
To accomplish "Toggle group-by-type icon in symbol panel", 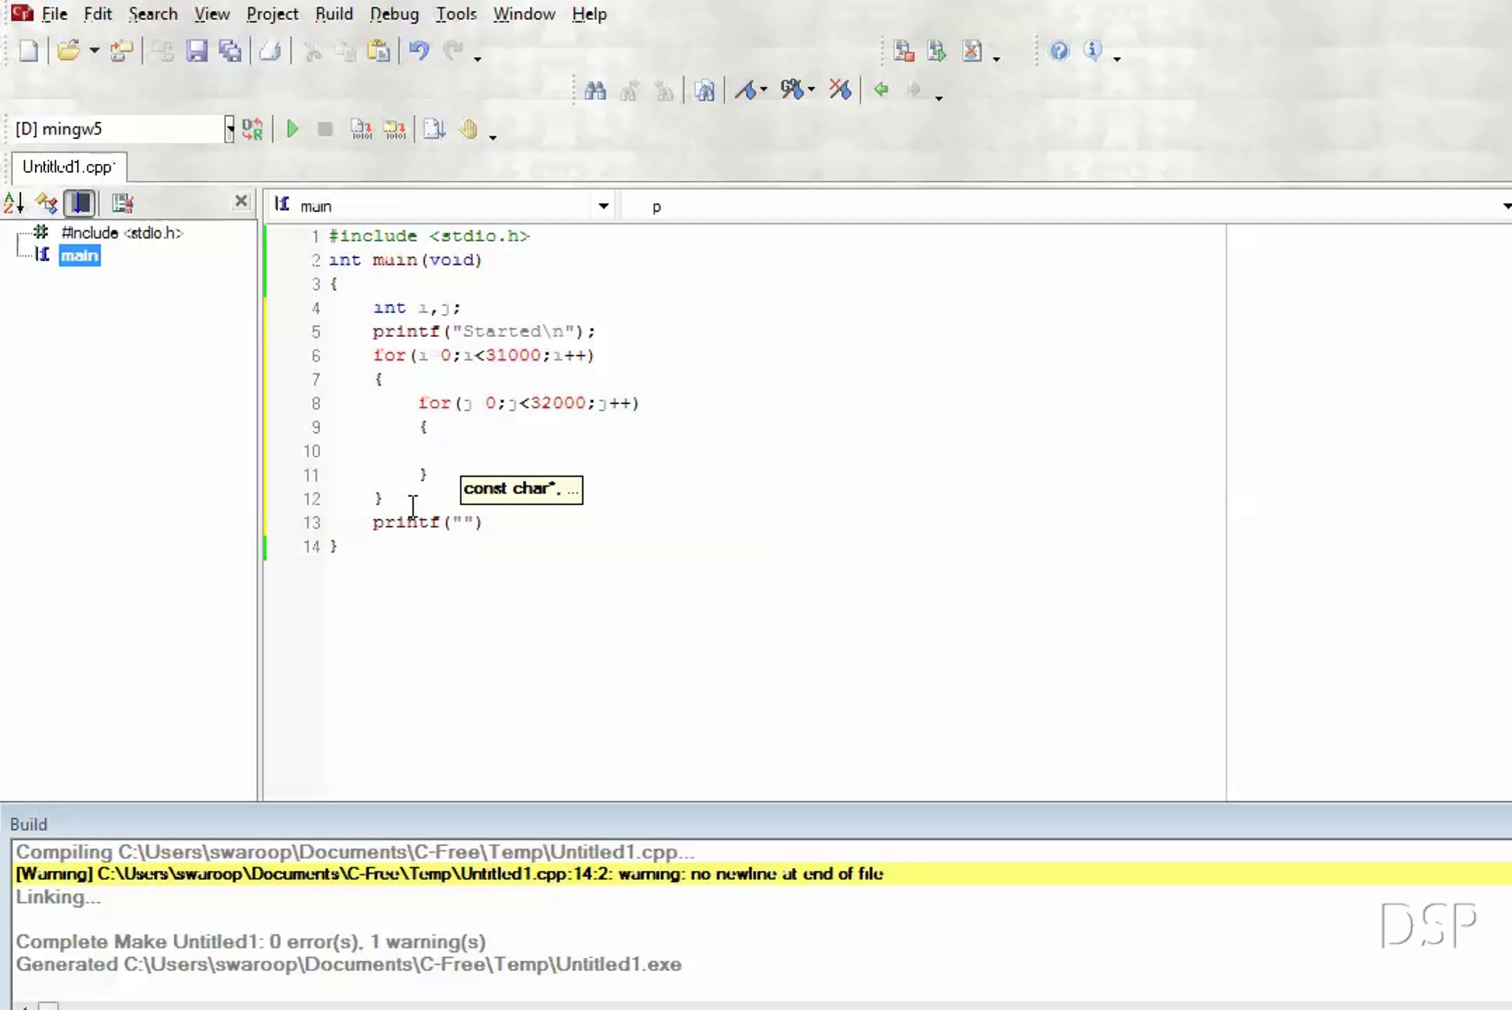I will coord(47,203).
